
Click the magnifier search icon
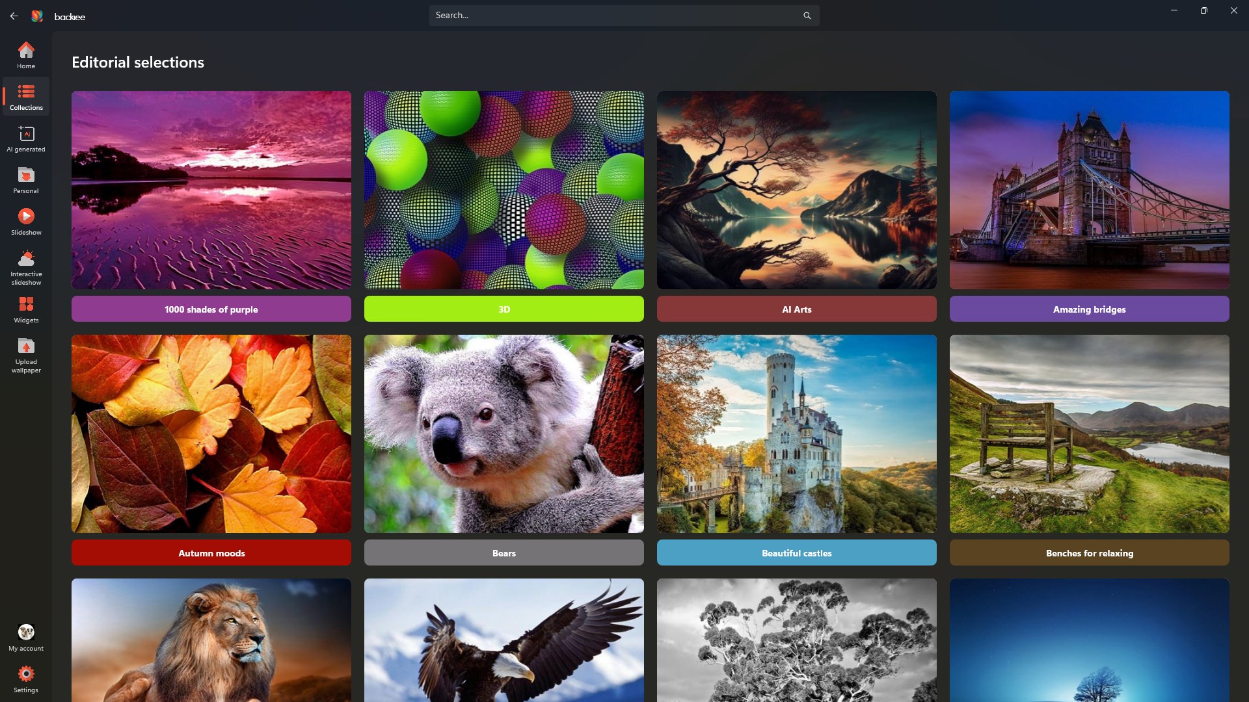pos(807,16)
